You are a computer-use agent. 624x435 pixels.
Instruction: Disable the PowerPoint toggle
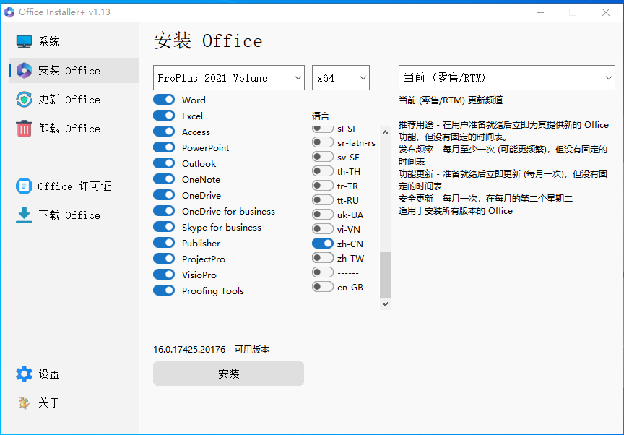click(164, 147)
